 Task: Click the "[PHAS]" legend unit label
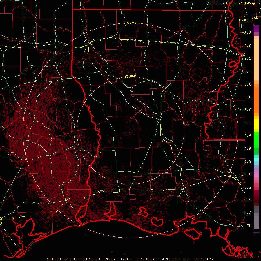[x=245, y=20]
